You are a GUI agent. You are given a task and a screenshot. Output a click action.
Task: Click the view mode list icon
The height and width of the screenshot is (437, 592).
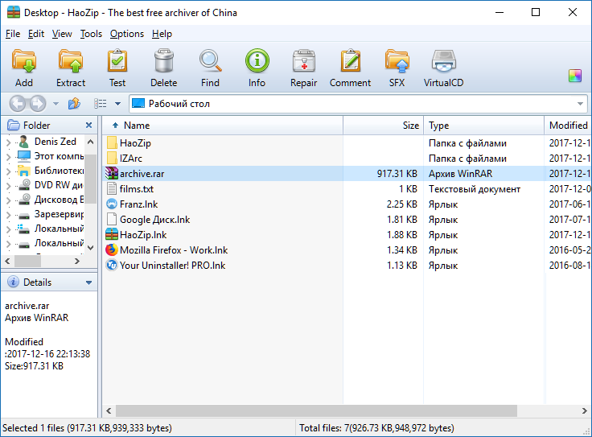100,104
